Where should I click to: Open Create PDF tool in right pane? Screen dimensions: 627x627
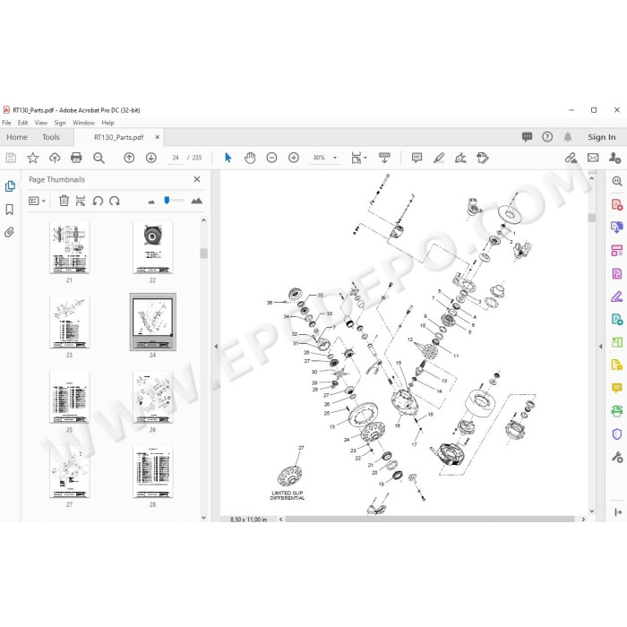click(x=616, y=205)
